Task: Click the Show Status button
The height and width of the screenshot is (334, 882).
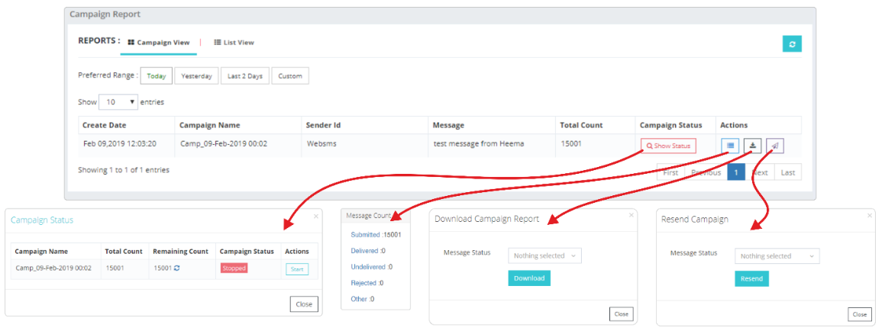Action: pyautogui.click(x=668, y=146)
